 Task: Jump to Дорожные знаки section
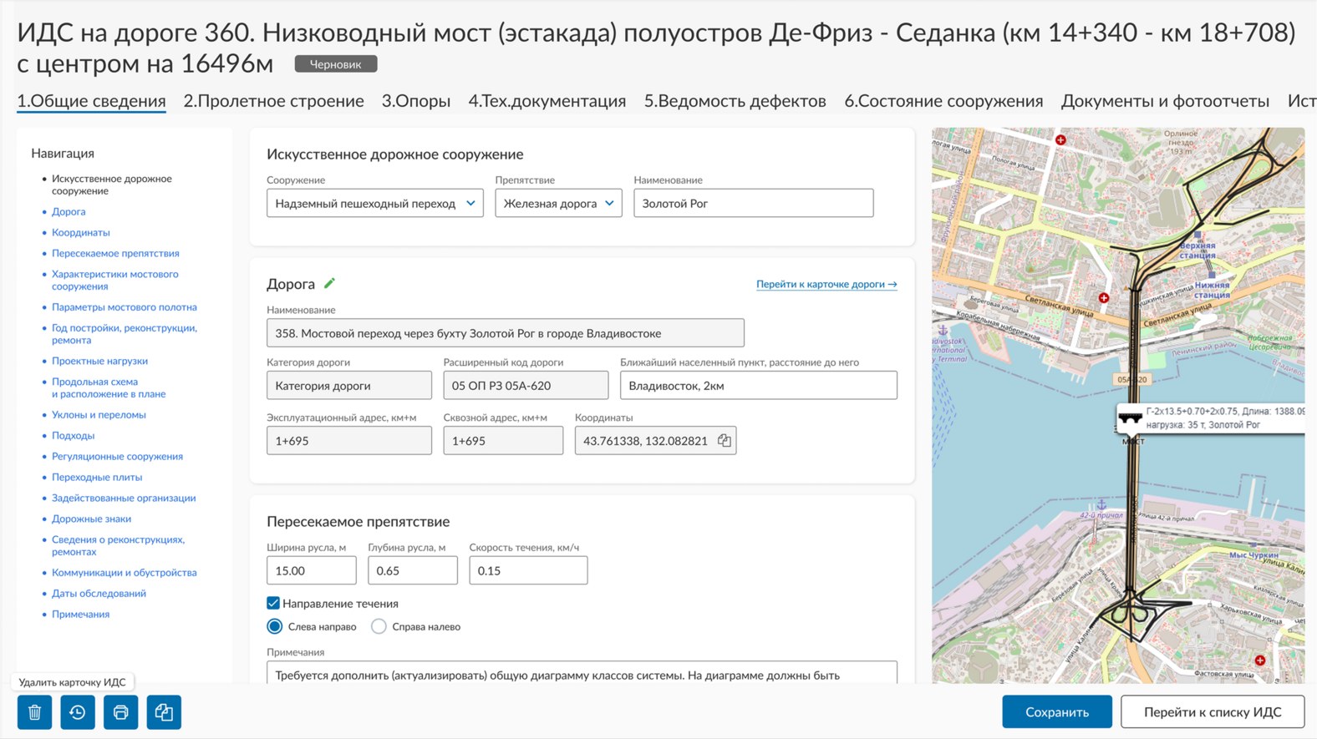coord(91,519)
